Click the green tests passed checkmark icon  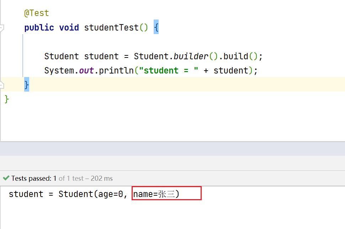(x=6, y=178)
